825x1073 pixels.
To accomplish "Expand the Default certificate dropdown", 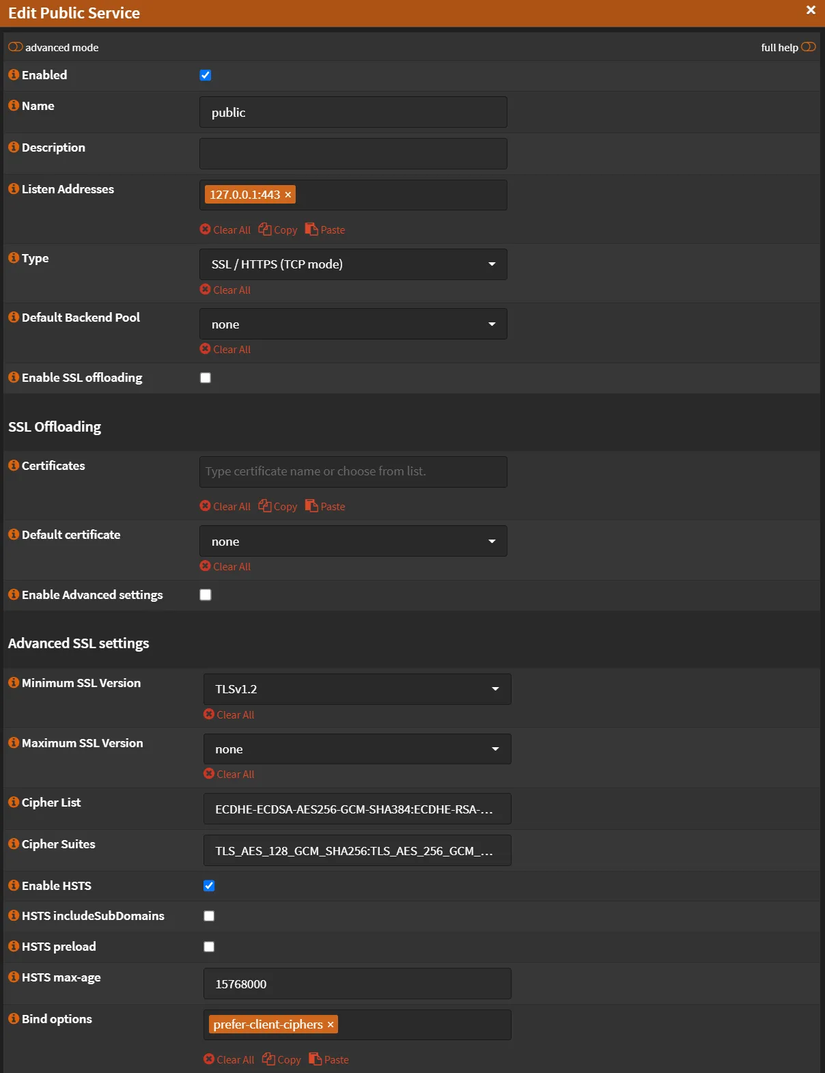I will 353,542.
